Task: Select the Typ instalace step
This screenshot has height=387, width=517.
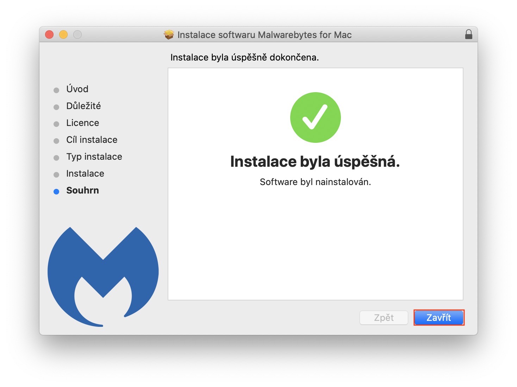Action: [94, 157]
